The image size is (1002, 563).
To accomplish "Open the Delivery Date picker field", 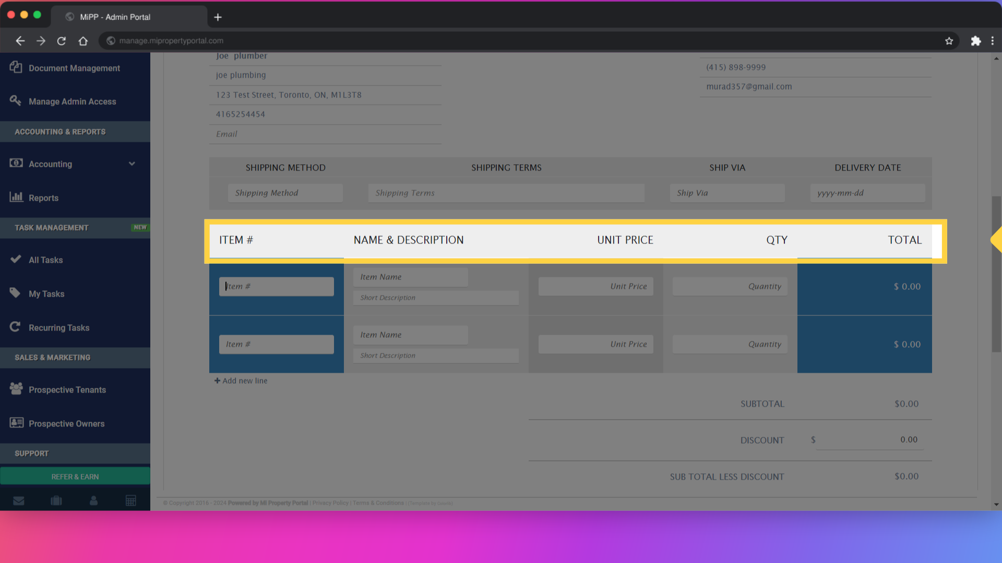I will (867, 192).
